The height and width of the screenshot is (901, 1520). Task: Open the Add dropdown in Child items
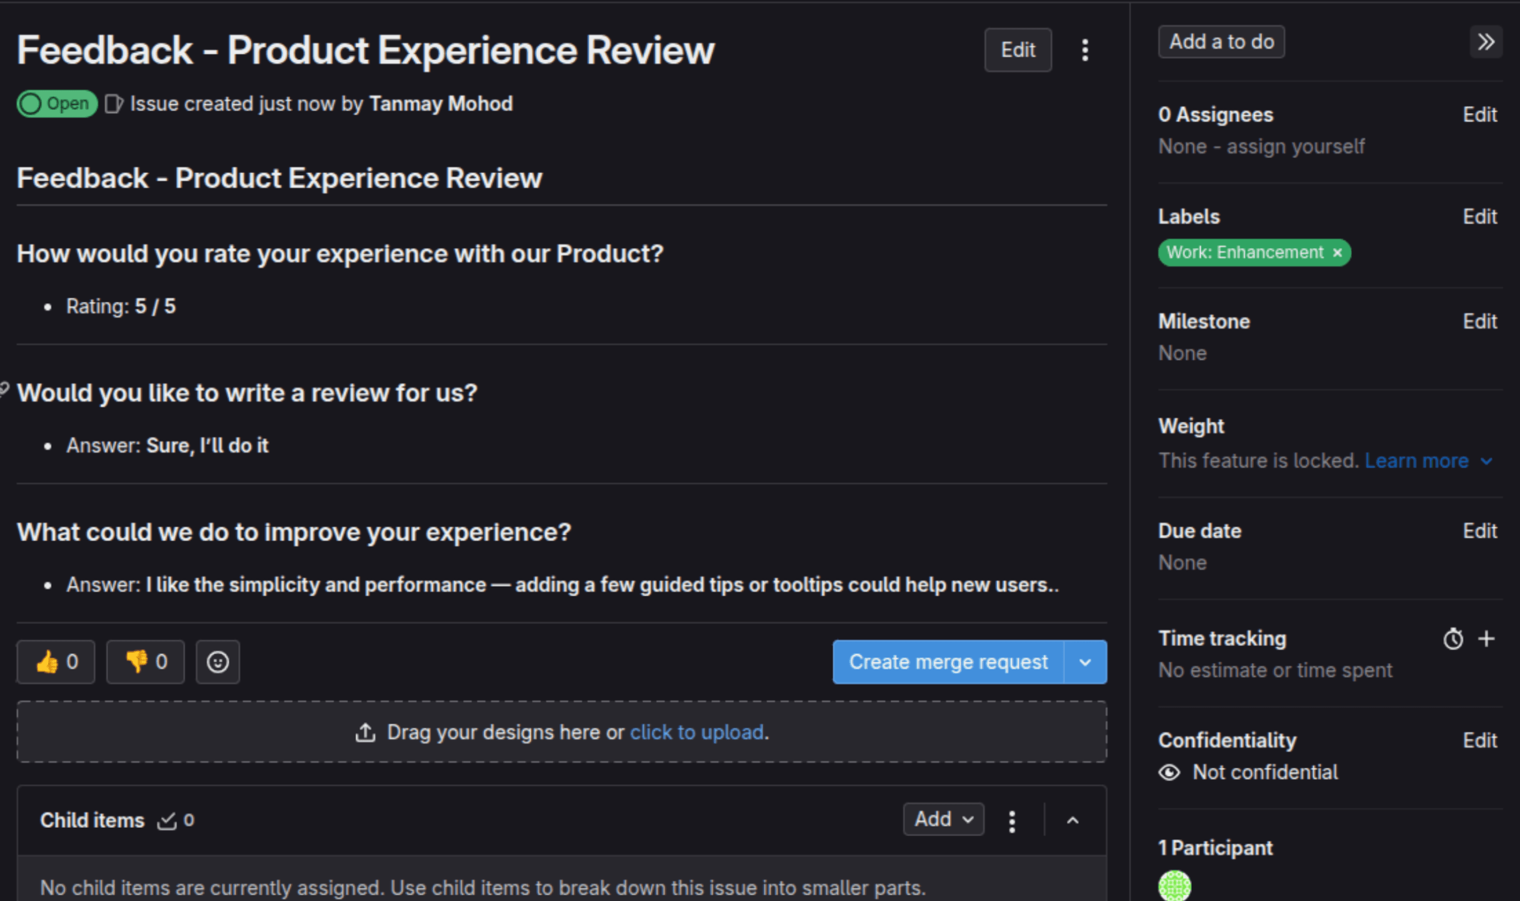943,819
